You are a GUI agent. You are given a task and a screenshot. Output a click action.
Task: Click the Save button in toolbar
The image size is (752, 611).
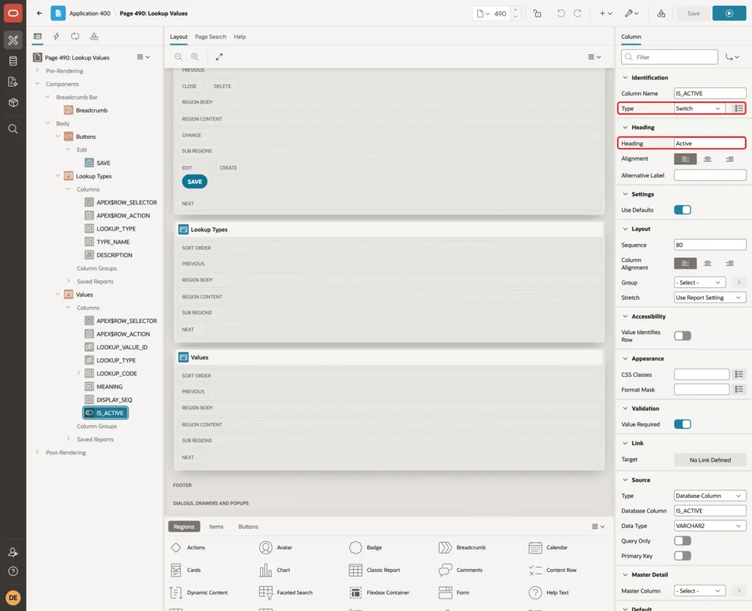pyautogui.click(x=693, y=13)
